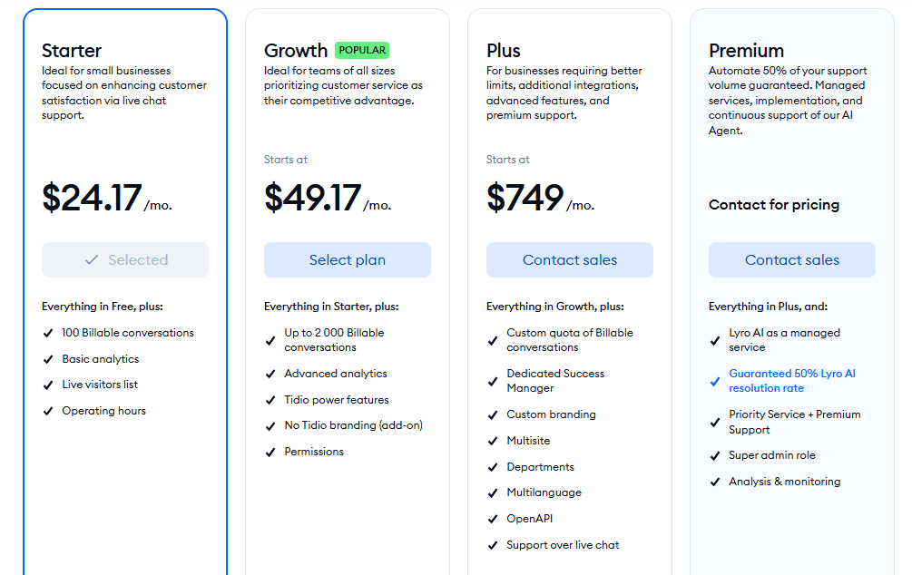The image size is (912, 575).
Task: Select the Starter plan card heading
Action: coord(72,51)
